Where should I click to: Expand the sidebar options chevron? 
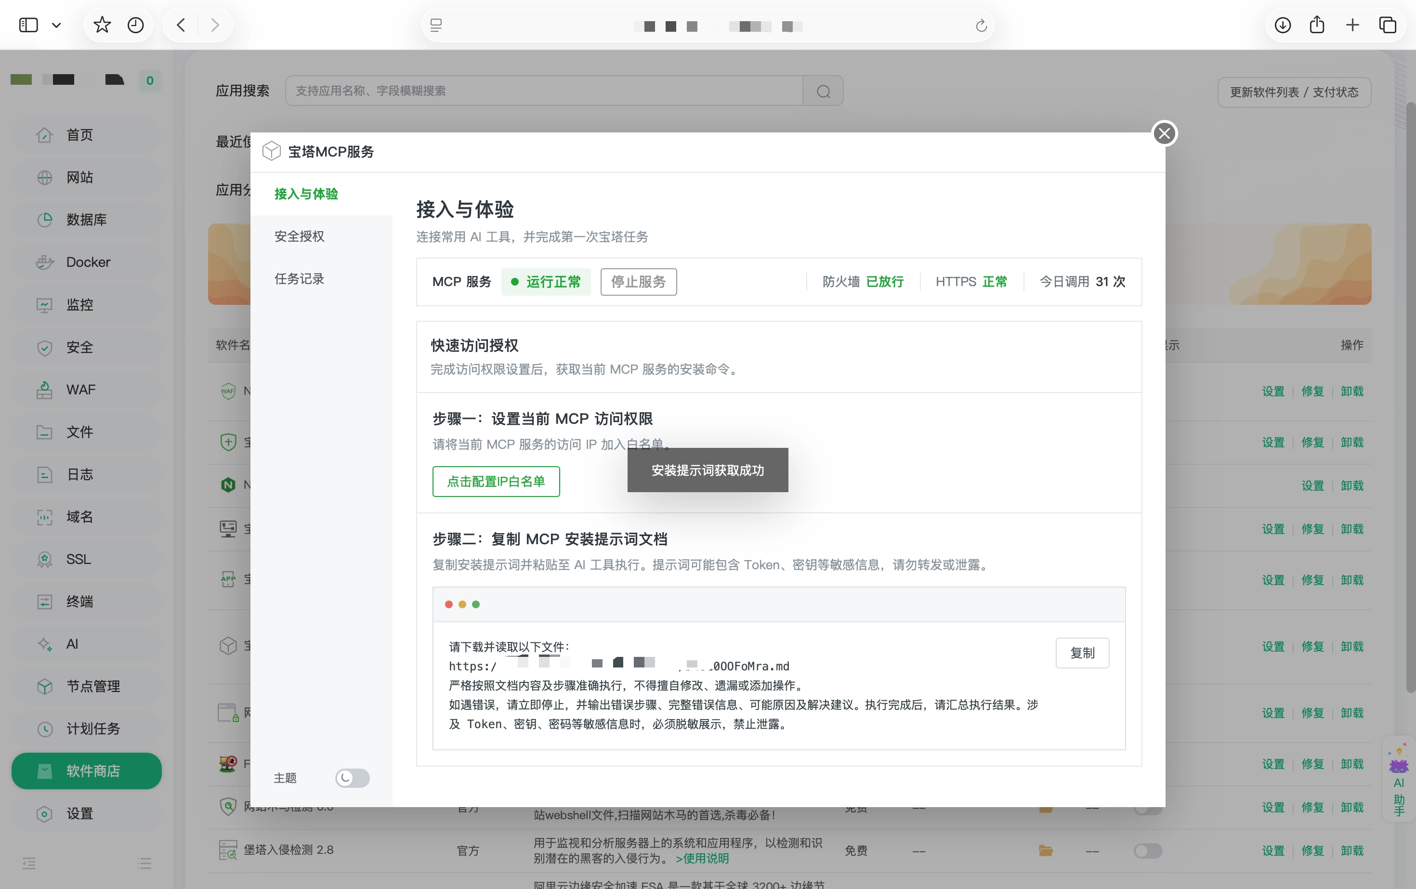pyautogui.click(x=56, y=25)
